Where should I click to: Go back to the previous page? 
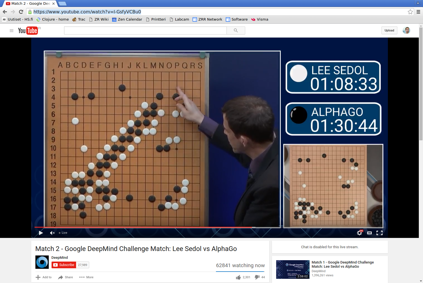5,12
